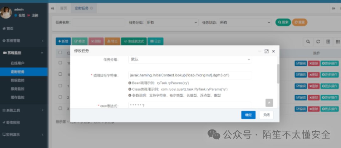Click the 调用目标字符串 input field
Image resolution: width=341 pixels, height=148 pixels.
tap(190, 75)
